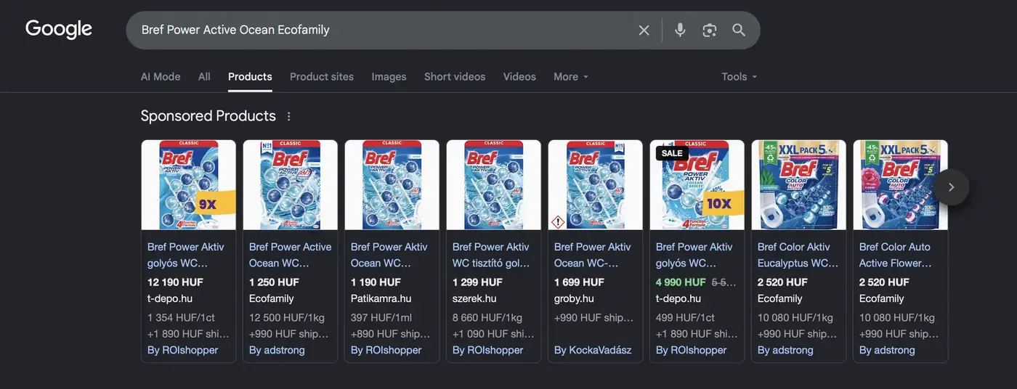Click the 12 500 HUF/1kg unit price
Image resolution: width=1017 pixels, height=389 pixels.
(287, 317)
